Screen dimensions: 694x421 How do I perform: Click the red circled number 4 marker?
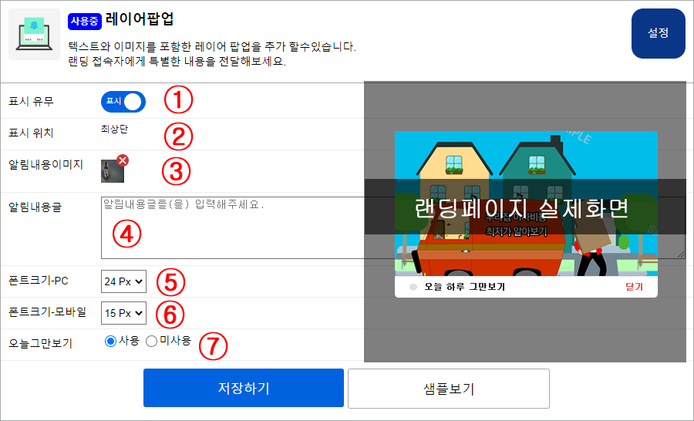pos(126,234)
